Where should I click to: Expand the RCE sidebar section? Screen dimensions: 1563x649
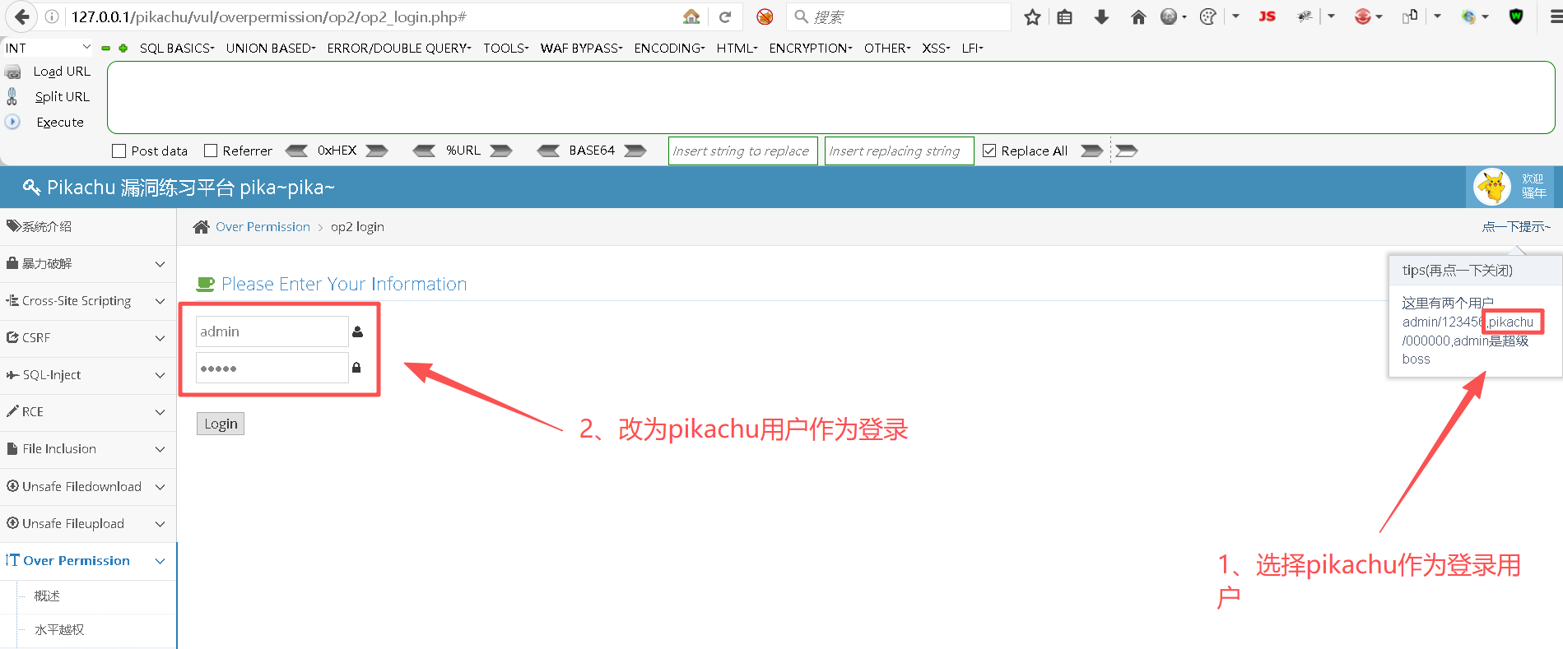tap(88, 412)
